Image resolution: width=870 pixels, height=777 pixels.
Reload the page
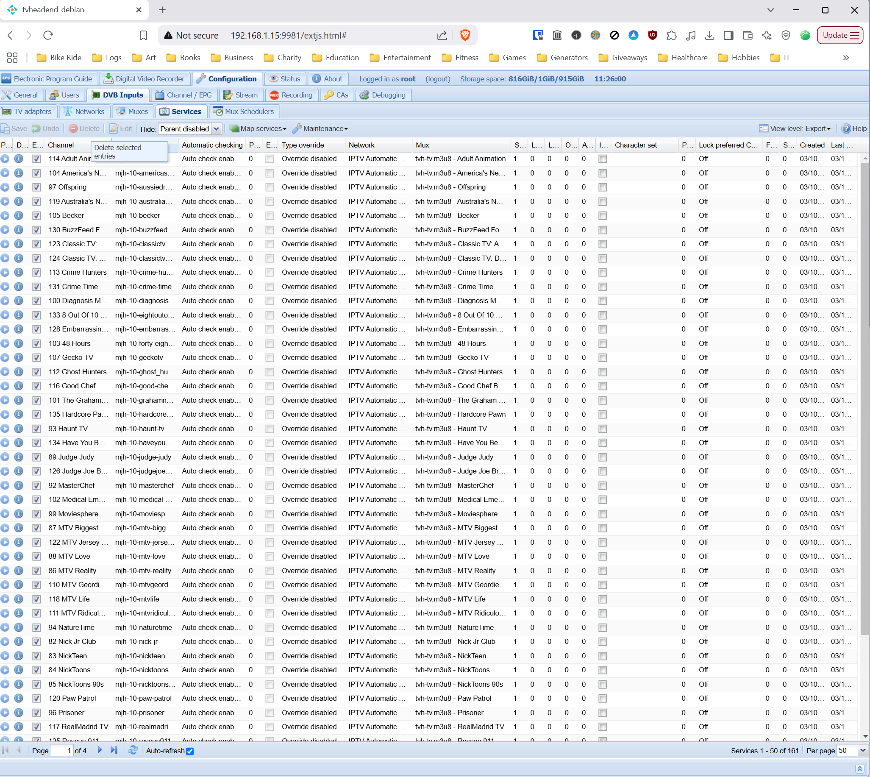coord(48,35)
